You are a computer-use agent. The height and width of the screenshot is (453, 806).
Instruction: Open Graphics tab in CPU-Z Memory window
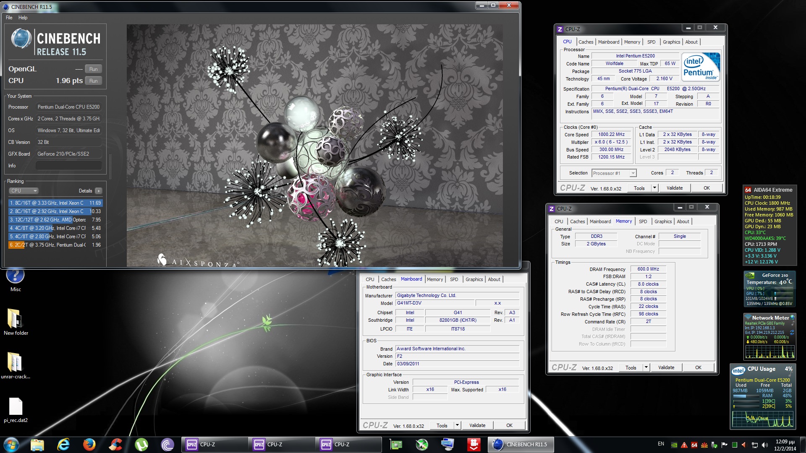tap(663, 221)
